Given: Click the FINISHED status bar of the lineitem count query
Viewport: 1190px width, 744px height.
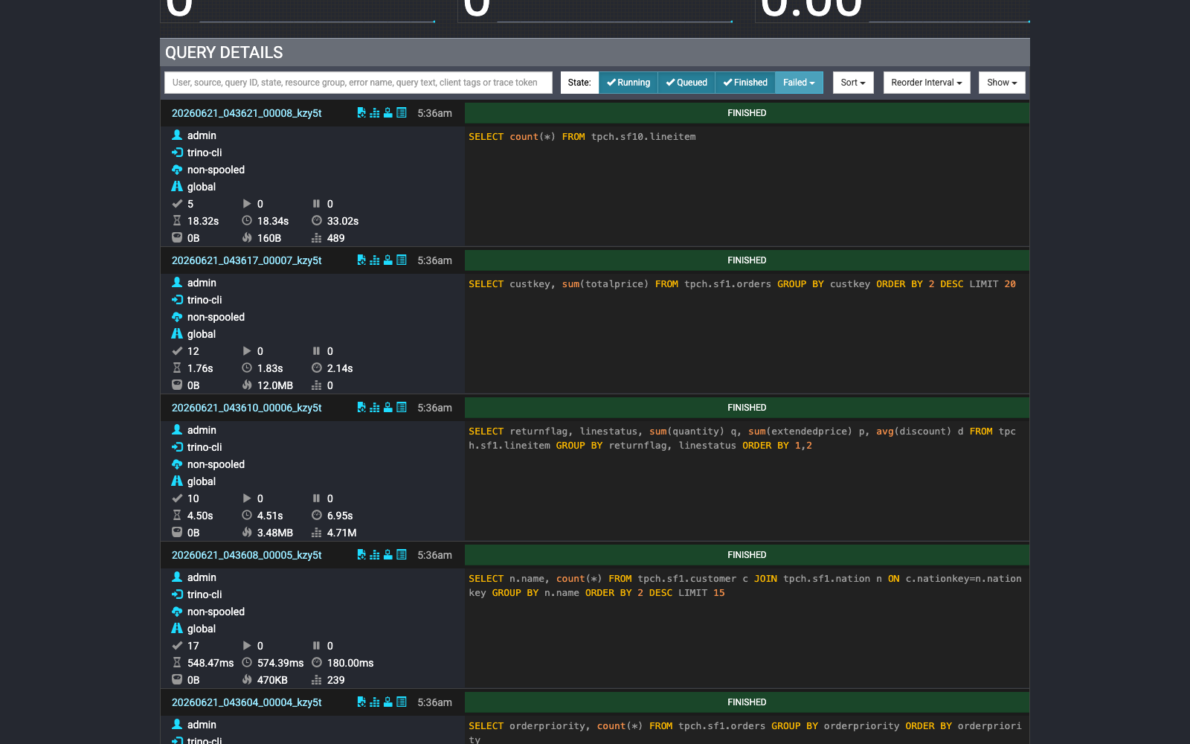Looking at the screenshot, I should point(747,113).
